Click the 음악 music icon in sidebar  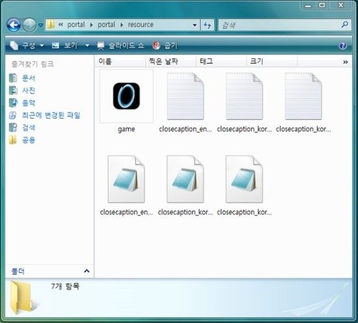(x=13, y=103)
